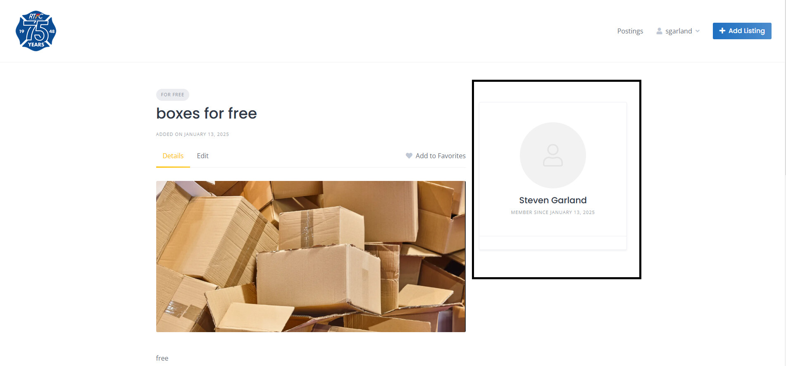
Task: Click the 'Member since January 13, 2025' text
Action: (x=553, y=212)
